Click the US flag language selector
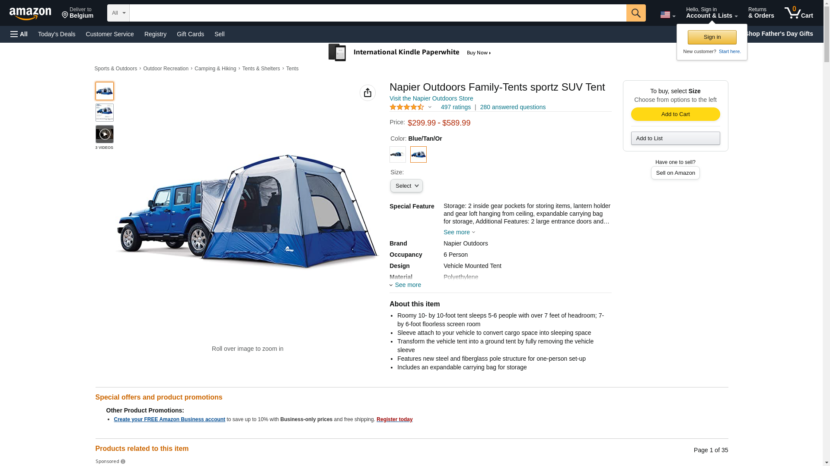This screenshot has width=830, height=466. (667, 15)
